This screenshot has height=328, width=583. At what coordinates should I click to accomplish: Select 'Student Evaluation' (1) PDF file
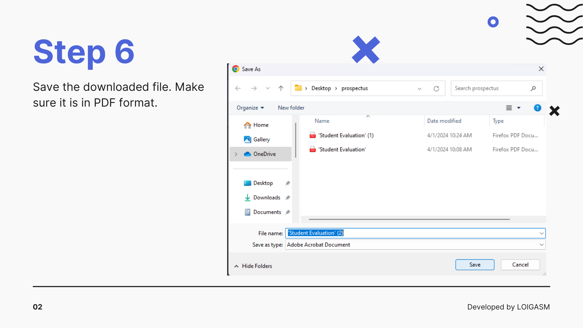pyautogui.click(x=346, y=135)
